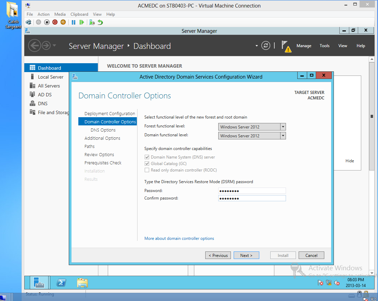
Task: Toggle Global Catalog (GC) checkbox
Action: (x=147, y=164)
